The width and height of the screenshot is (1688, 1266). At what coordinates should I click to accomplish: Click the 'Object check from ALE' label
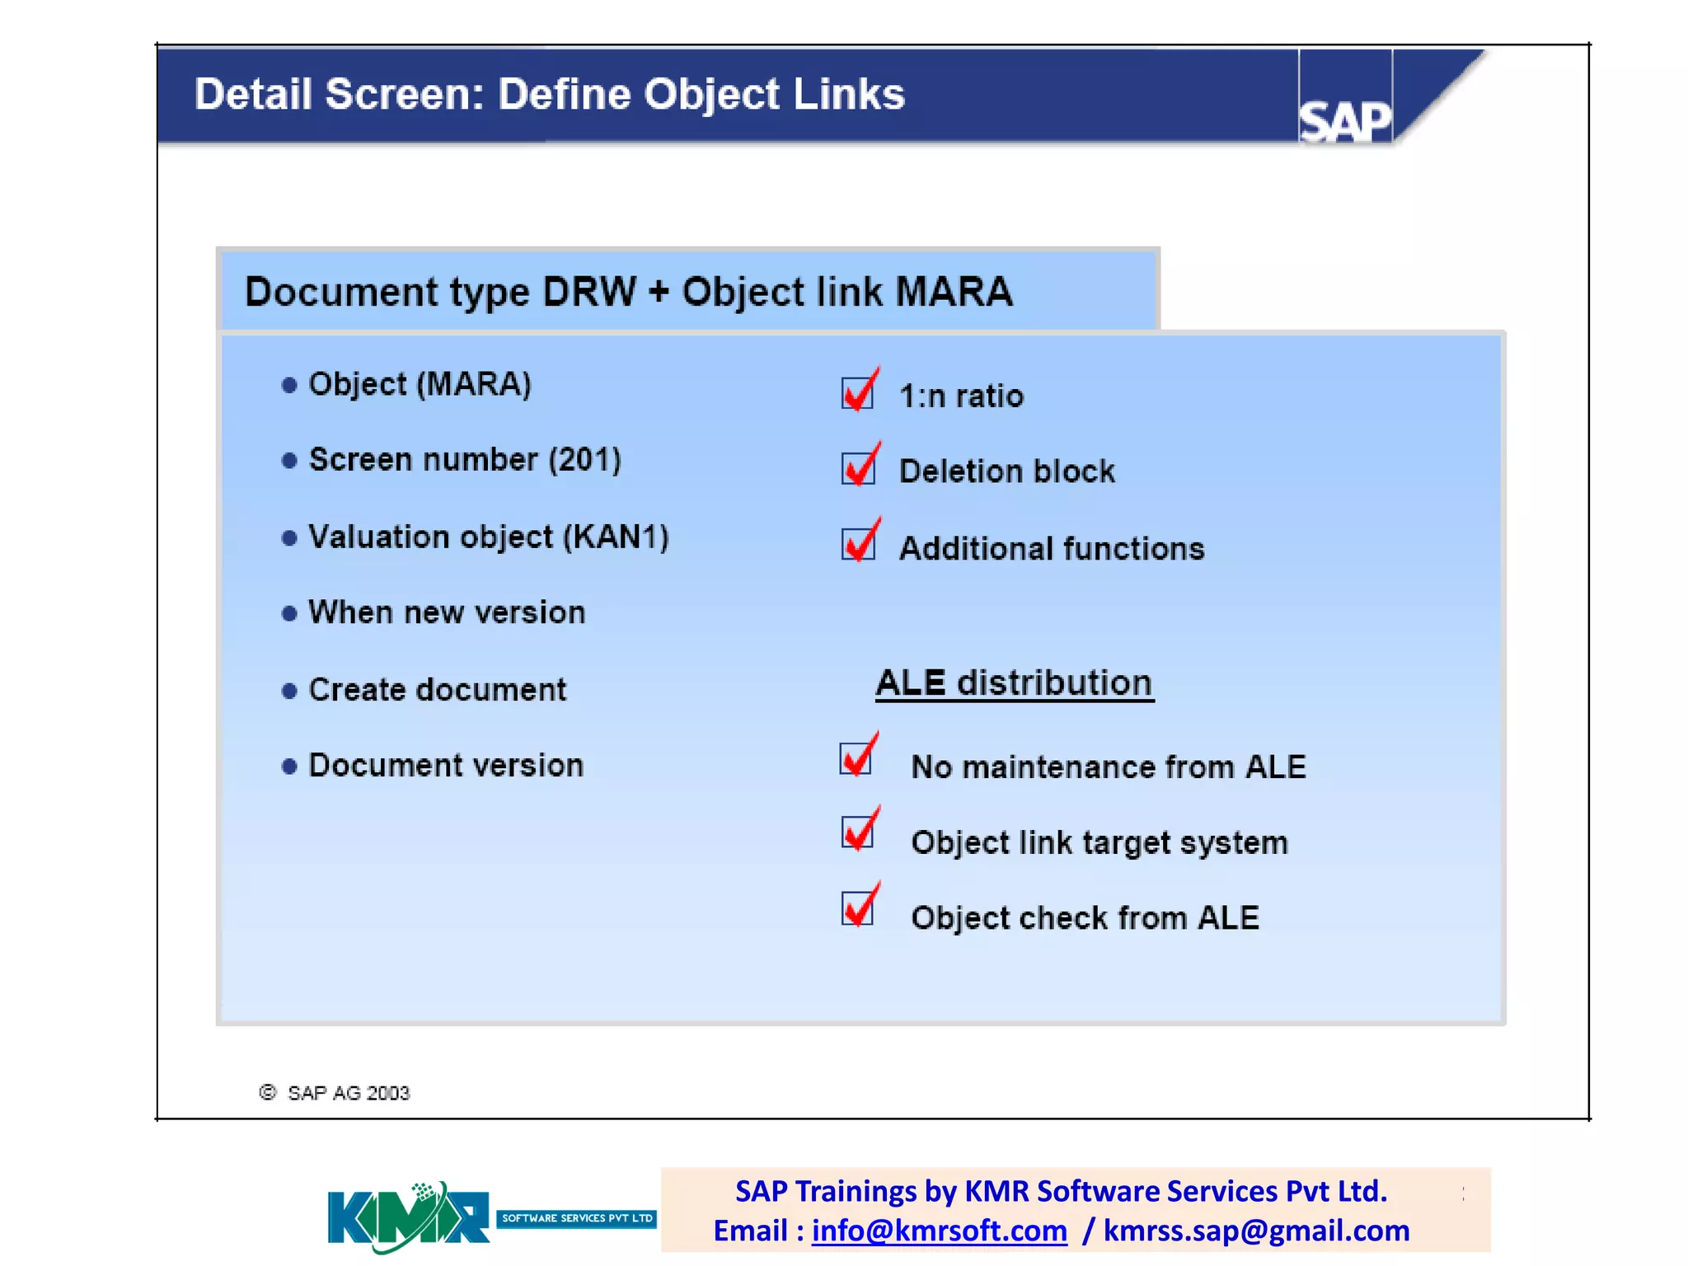pyautogui.click(x=1085, y=918)
